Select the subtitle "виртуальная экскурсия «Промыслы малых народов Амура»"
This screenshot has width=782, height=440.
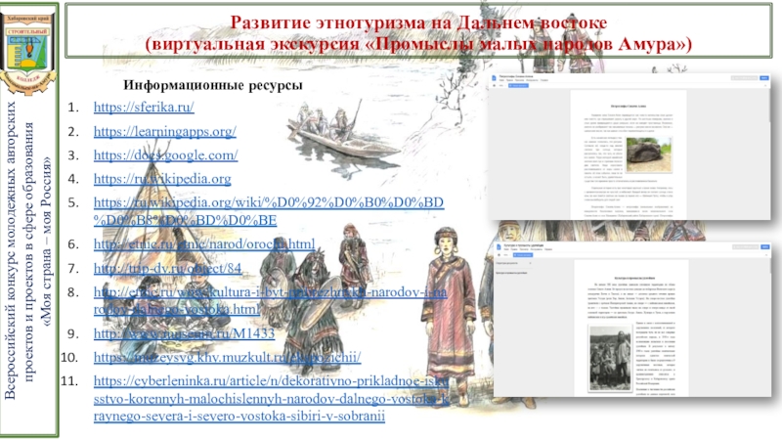tap(419, 44)
